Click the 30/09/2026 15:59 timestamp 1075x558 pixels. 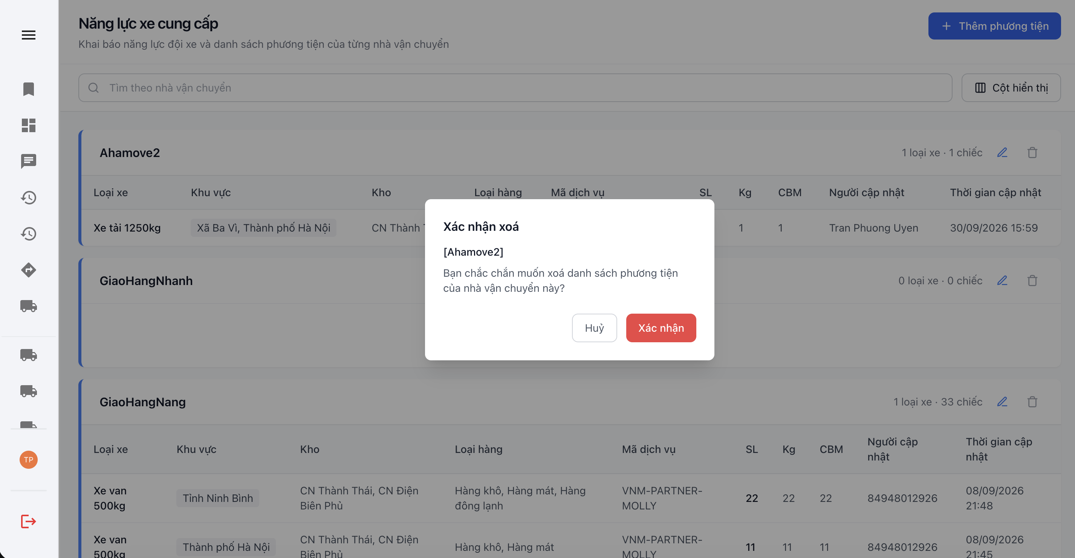click(x=994, y=228)
